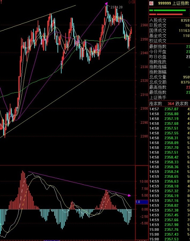
Task: Click the green progress bar under title
Action: (169, 10)
